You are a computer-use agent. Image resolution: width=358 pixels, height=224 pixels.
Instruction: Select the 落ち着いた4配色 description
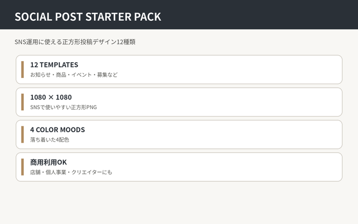point(50,140)
